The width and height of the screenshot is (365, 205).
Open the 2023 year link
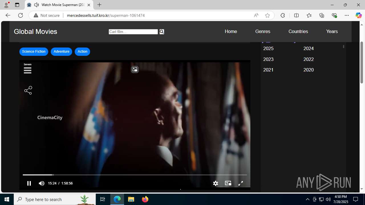pos(268,59)
